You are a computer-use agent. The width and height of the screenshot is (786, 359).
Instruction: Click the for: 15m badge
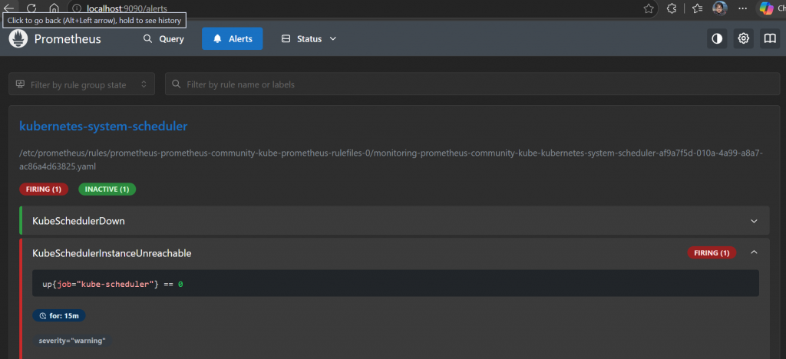pos(59,315)
